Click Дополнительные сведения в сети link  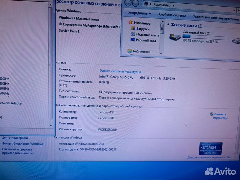click(x=209, y=157)
